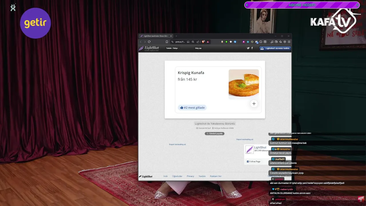Viewport: 366px width, 206px height.
Task: Open LightShot's Twitter icon link
Action: point(248,48)
